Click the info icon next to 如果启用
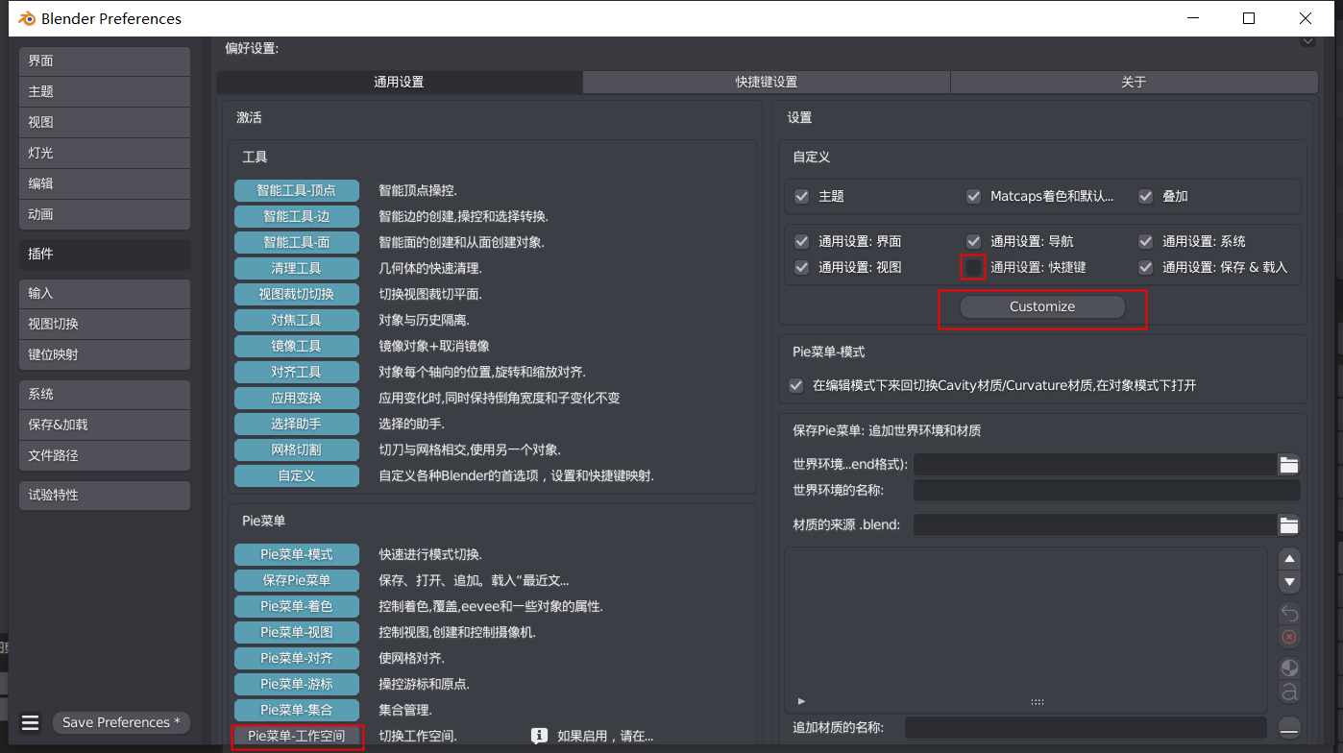Viewport: 1343px width, 753px height. (x=539, y=736)
